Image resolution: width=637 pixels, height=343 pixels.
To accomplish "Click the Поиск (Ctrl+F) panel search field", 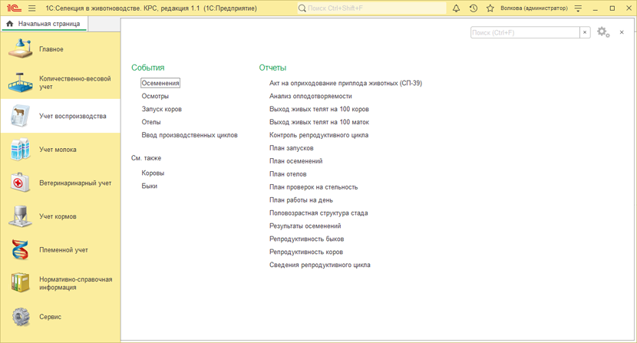I will pos(524,32).
